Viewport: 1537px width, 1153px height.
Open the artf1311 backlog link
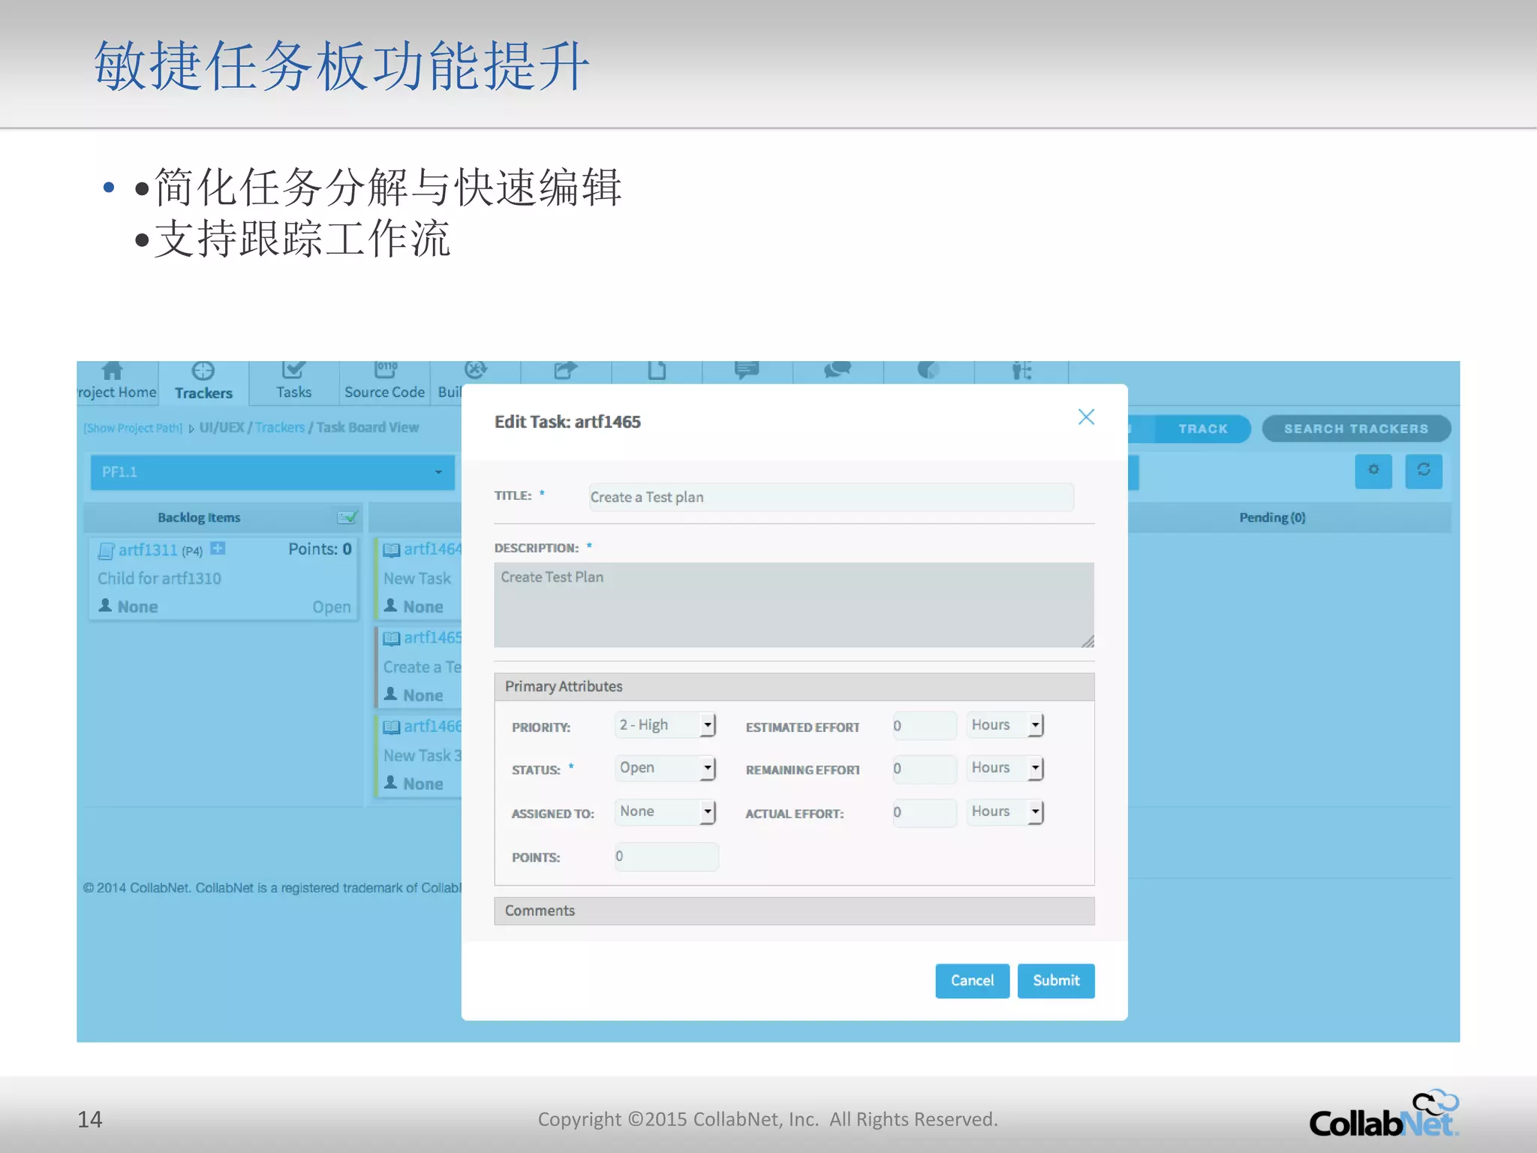click(x=148, y=550)
